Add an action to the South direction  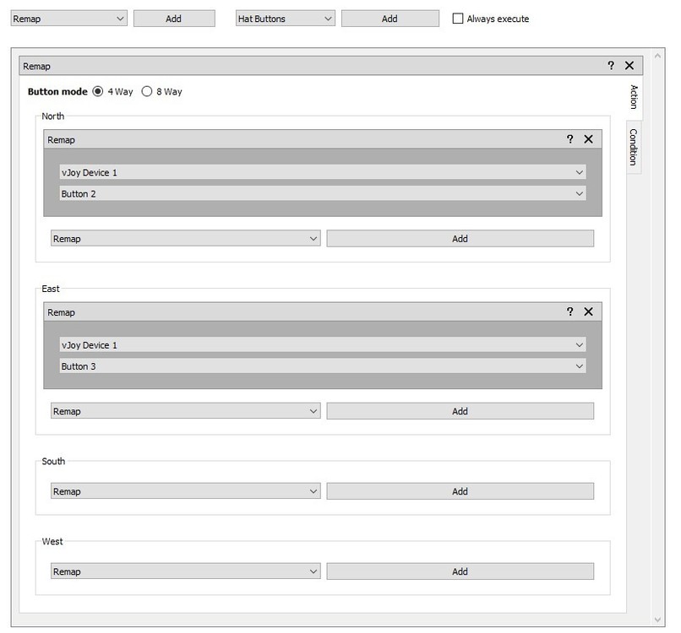point(460,491)
